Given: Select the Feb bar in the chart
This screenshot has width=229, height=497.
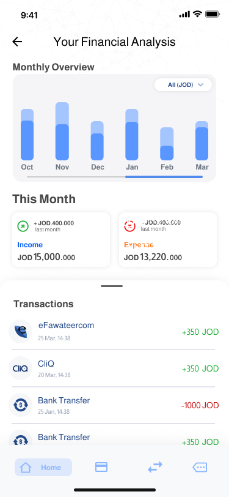Looking at the screenshot, I should pyautogui.click(x=167, y=144).
